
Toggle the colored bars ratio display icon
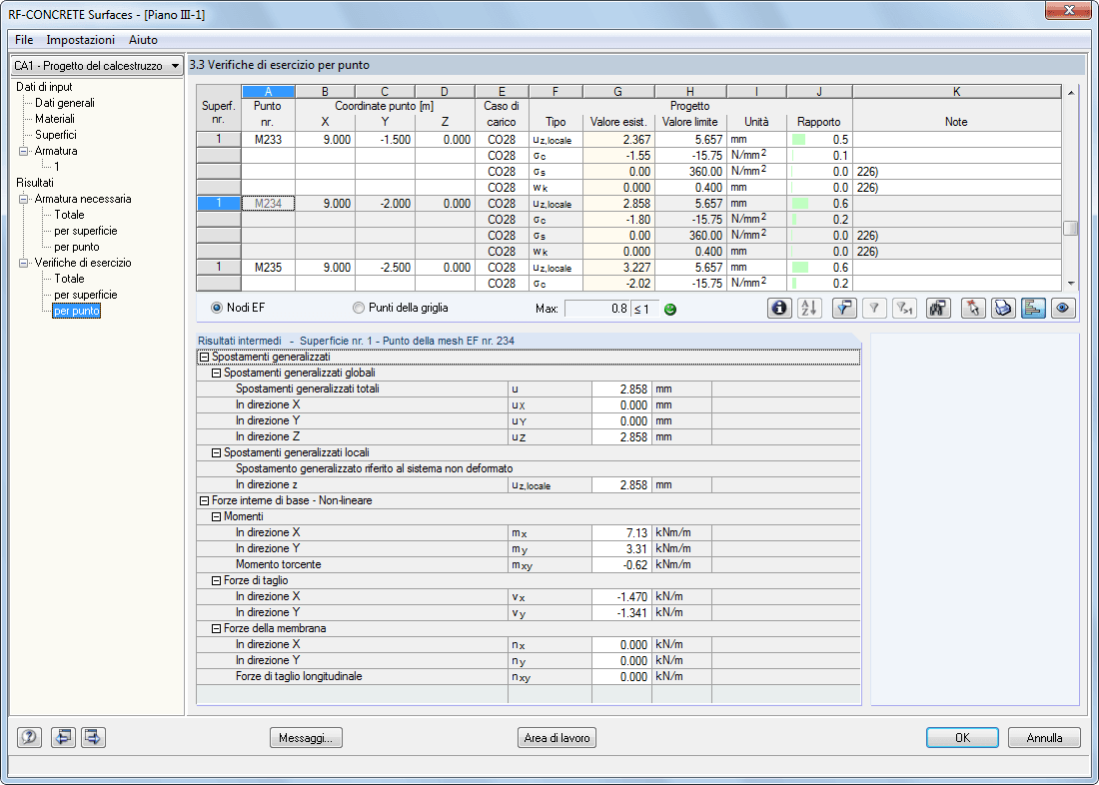[1033, 308]
